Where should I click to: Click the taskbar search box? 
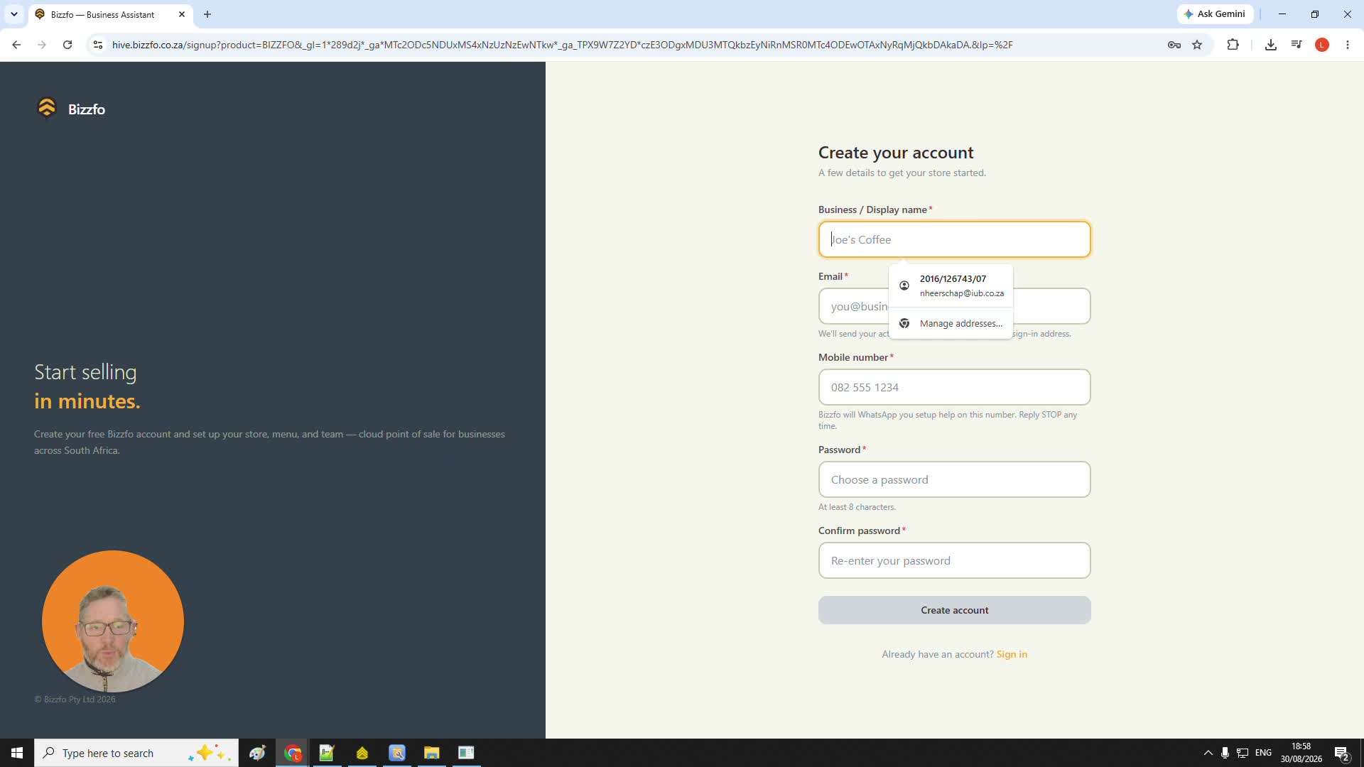tap(136, 753)
